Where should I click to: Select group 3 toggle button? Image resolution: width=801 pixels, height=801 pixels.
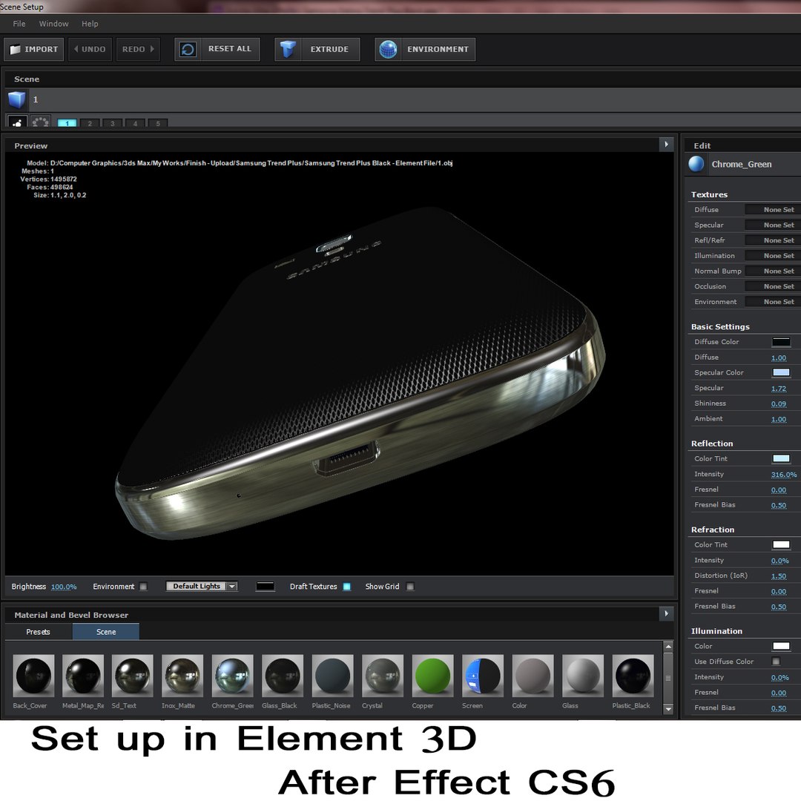tap(113, 123)
